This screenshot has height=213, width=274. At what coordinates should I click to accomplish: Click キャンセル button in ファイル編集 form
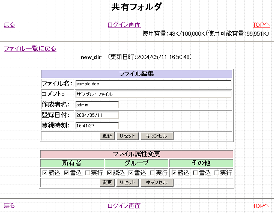click(x=157, y=136)
